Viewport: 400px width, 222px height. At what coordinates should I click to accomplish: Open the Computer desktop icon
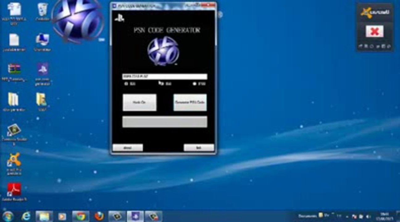pos(42,42)
